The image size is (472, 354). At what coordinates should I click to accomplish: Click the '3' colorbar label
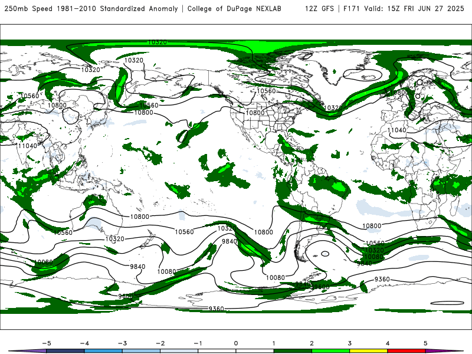[350, 343]
